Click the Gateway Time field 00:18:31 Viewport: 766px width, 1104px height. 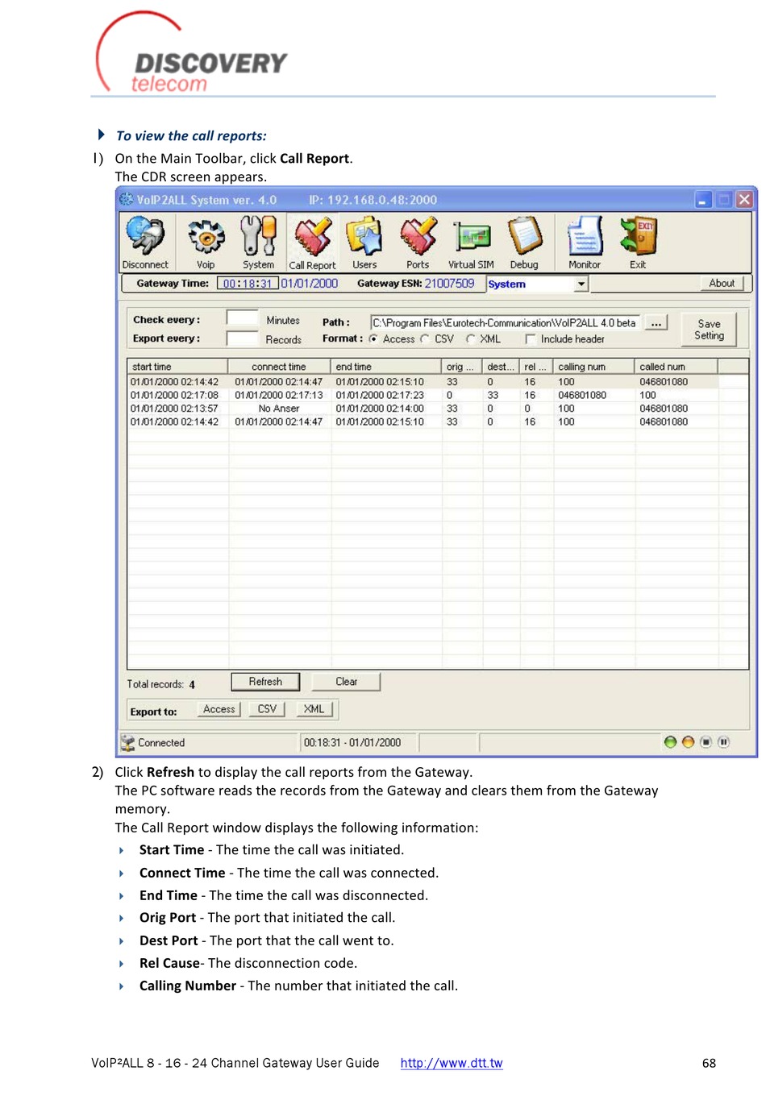click(x=248, y=284)
